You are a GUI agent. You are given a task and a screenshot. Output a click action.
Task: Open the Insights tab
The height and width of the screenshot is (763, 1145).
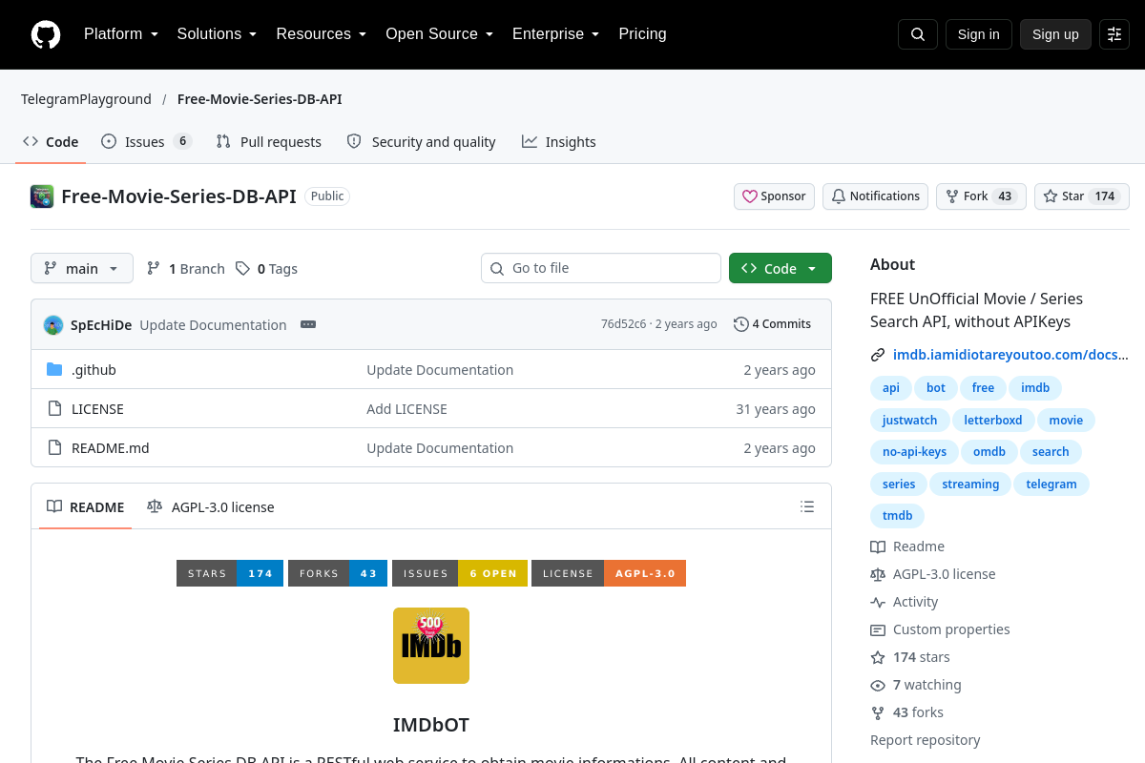[x=559, y=142]
